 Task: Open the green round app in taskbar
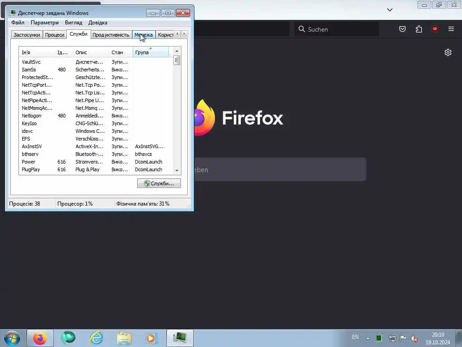pos(69,338)
